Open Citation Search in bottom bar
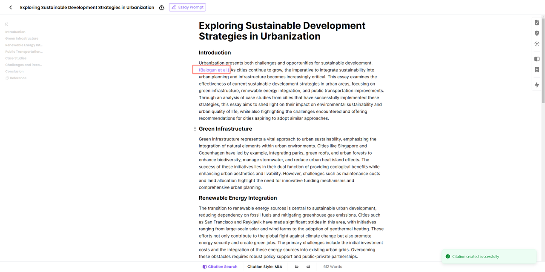The width and height of the screenshot is (545, 272). tap(220, 267)
